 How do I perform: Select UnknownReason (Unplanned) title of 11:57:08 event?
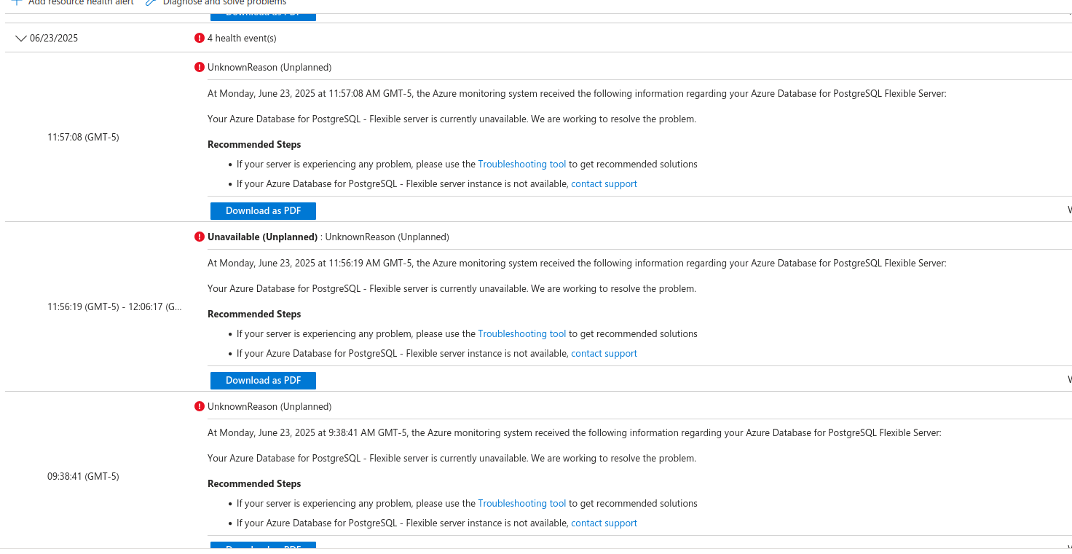[x=269, y=67]
